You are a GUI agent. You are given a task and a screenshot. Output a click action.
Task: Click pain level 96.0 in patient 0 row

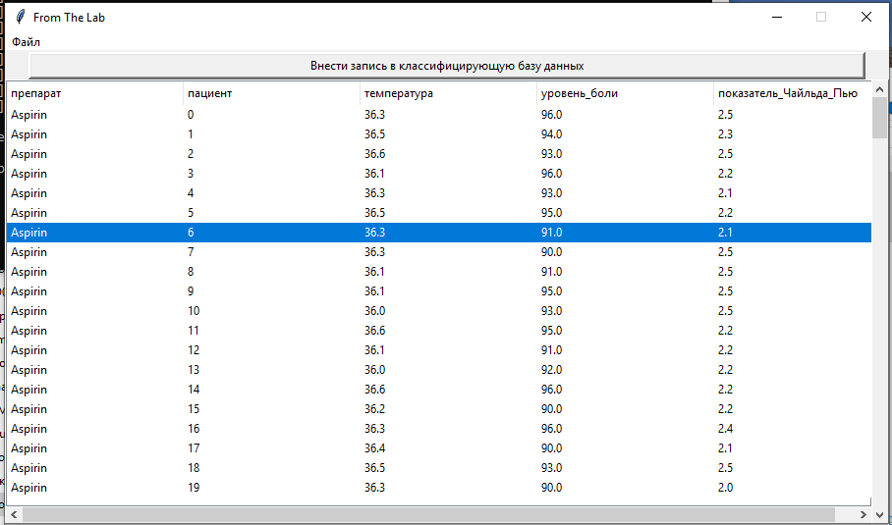[552, 115]
